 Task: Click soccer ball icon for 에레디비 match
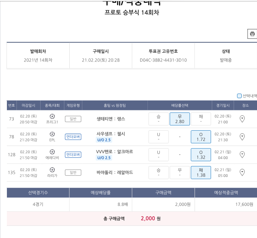[x=52, y=152]
